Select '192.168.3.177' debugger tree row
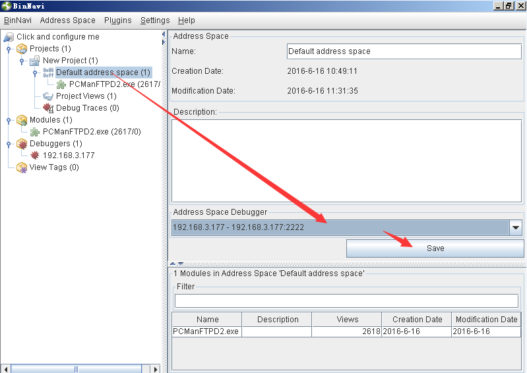Image resolution: width=527 pixels, height=373 pixels. pyautogui.click(x=69, y=156)
